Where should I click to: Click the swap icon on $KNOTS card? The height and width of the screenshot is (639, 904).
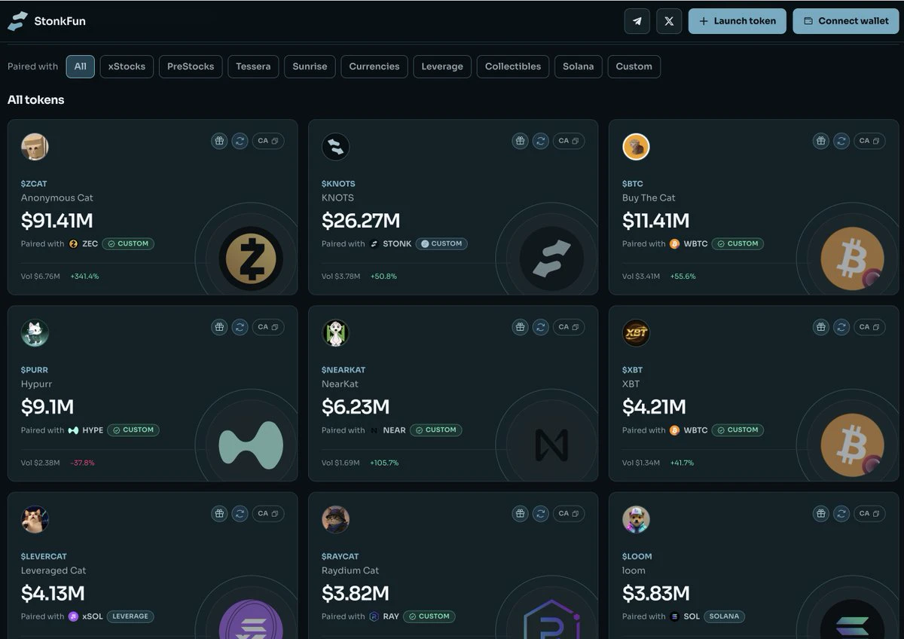point(540,141)
